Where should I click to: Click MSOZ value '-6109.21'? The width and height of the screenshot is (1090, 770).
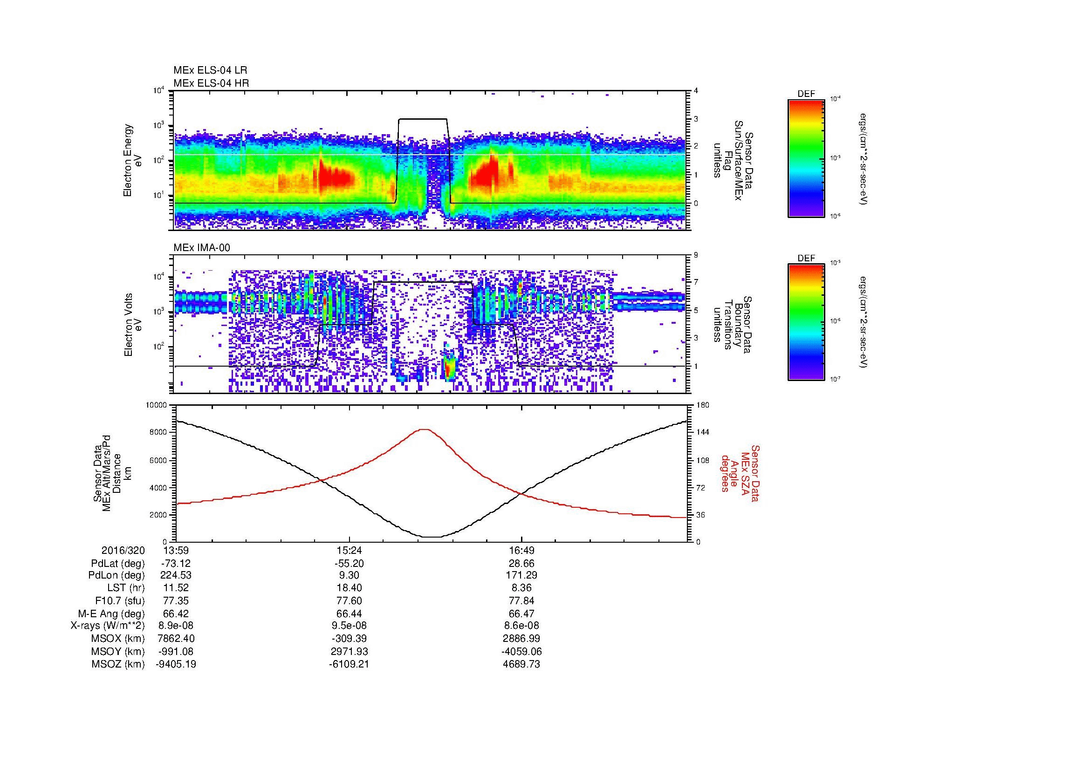(349, 664)
